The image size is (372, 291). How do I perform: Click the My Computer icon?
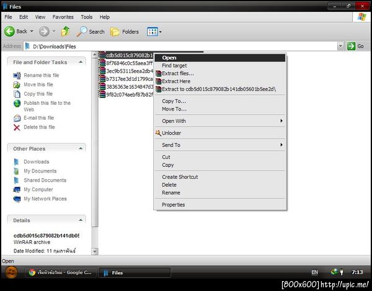point(17,189)
